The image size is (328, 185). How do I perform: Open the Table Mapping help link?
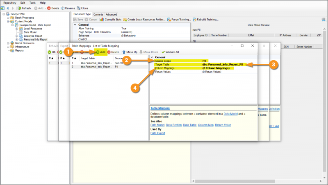pos(160,108)
